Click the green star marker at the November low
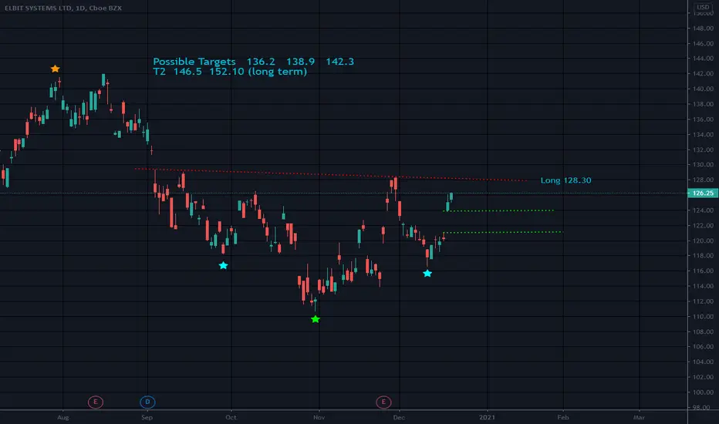The width and height of the screenshot is (719, 424). click(x=315, y=319)
